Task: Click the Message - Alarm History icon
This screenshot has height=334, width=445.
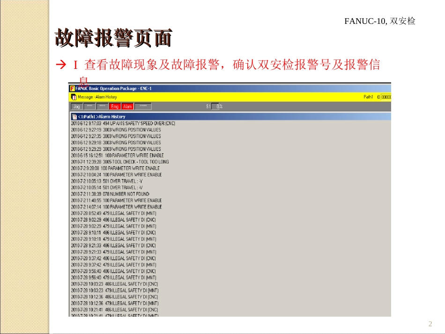Action: click(x=74, y=97)
